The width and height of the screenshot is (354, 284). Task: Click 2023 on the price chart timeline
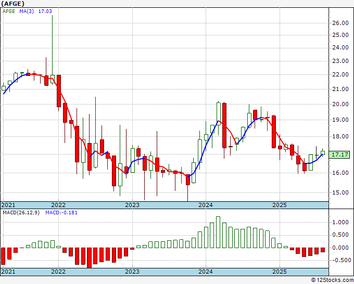pyautogui.click(x=132, y=205)
